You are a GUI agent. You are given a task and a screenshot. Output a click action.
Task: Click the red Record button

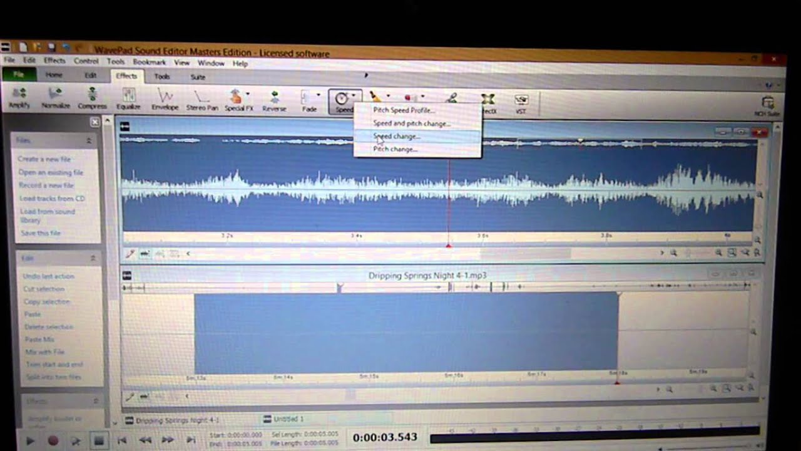[53, 441]
